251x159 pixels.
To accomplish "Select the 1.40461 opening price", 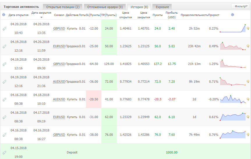I will point(126,28).
